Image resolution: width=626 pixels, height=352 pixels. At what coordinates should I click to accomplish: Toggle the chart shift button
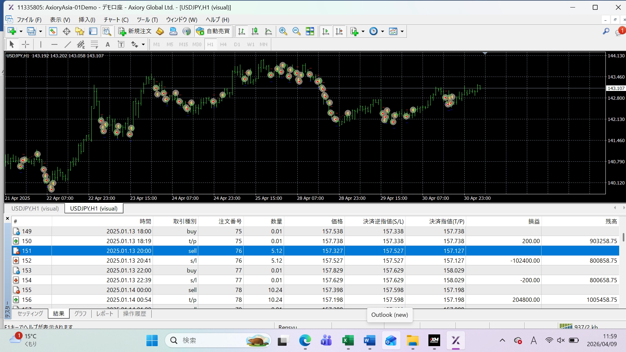tap(339, 31)
